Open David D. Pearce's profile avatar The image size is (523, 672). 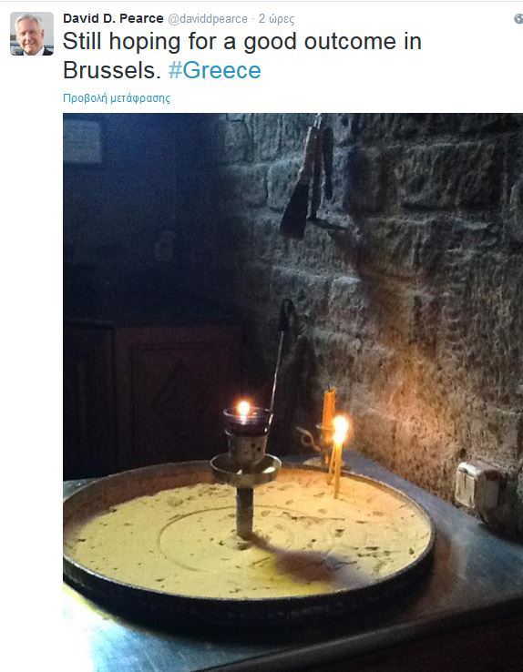coord(32,34)
